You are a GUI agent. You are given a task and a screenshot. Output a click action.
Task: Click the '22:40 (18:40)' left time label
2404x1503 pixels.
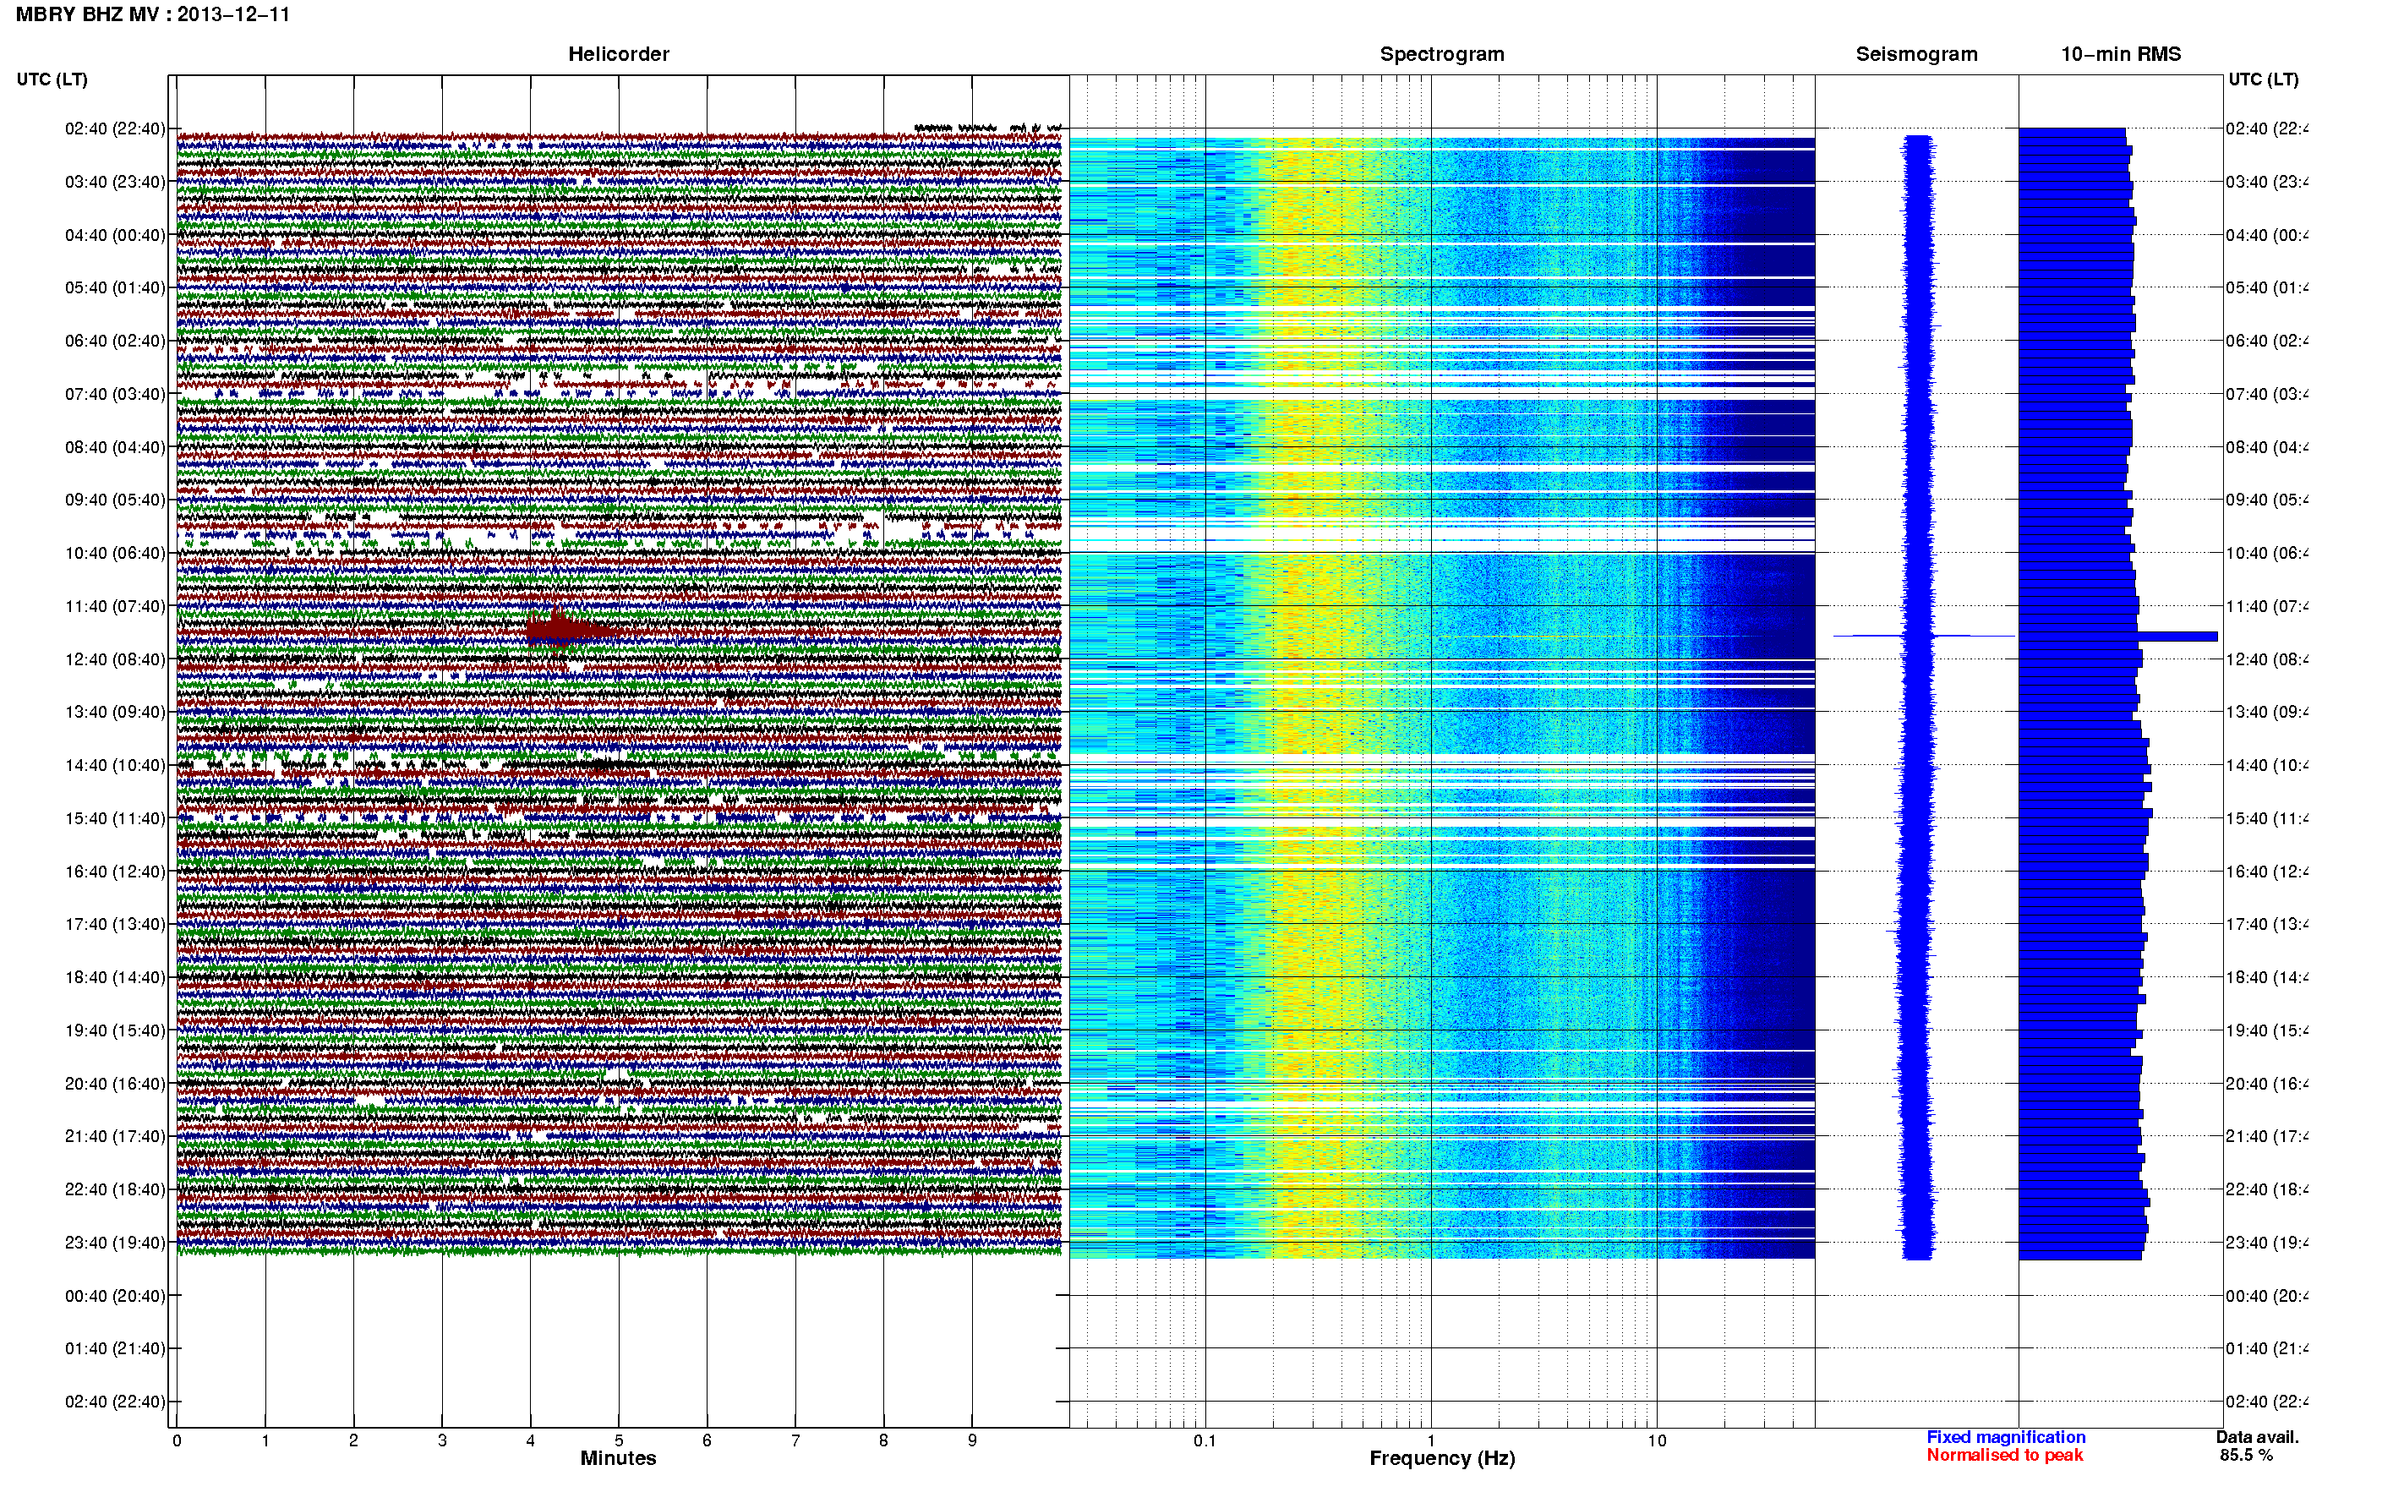pyautogui.click(x=115, y=1190)
